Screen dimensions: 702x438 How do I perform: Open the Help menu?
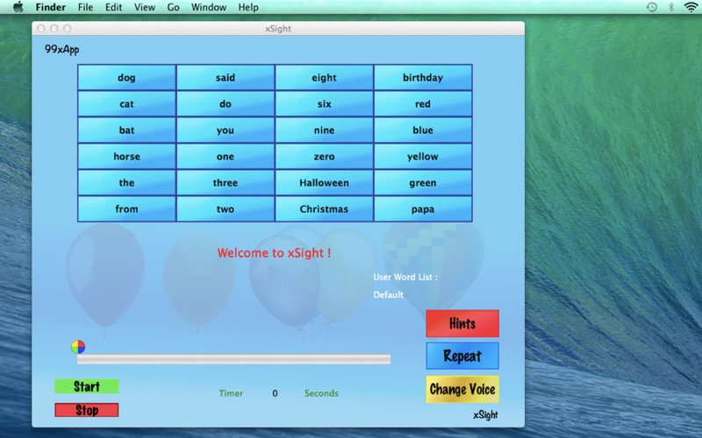coord(248,7)
